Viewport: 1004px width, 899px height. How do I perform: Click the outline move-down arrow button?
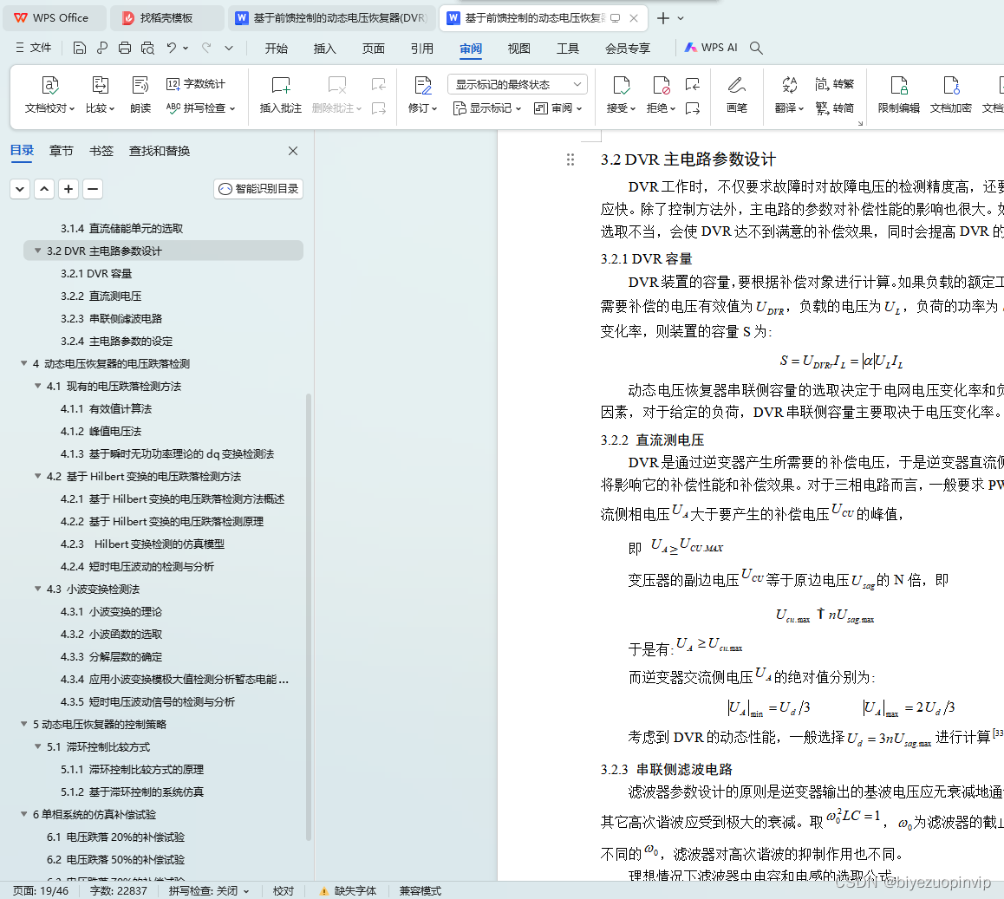click(20, 189)
